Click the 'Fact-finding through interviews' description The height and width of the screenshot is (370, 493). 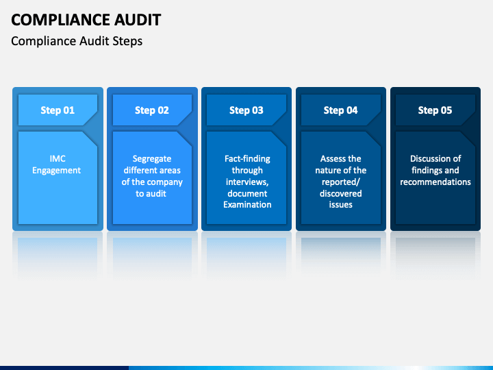coord(247,182)
